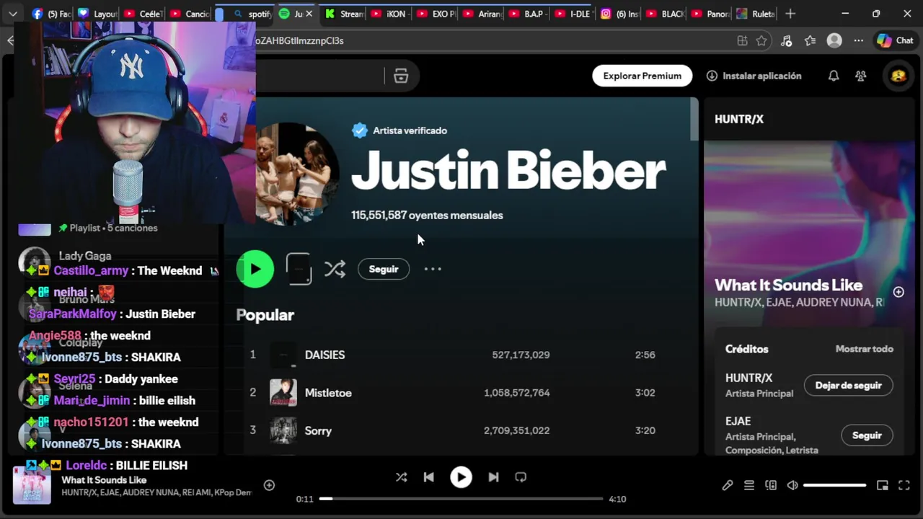
Task: Switch to the BLACK YouTube tab
Action: 665,14
